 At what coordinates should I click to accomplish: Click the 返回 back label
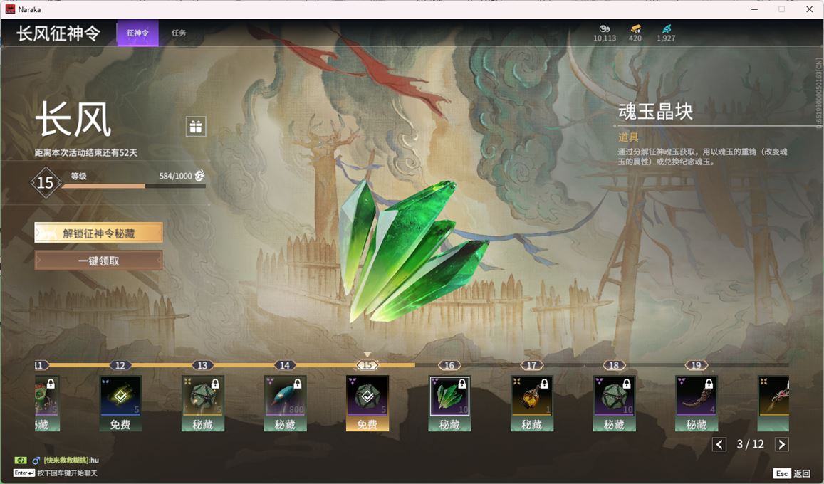[x=802, y=473]
